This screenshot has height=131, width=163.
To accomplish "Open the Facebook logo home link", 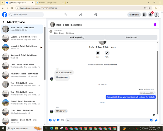I will 5,15.
